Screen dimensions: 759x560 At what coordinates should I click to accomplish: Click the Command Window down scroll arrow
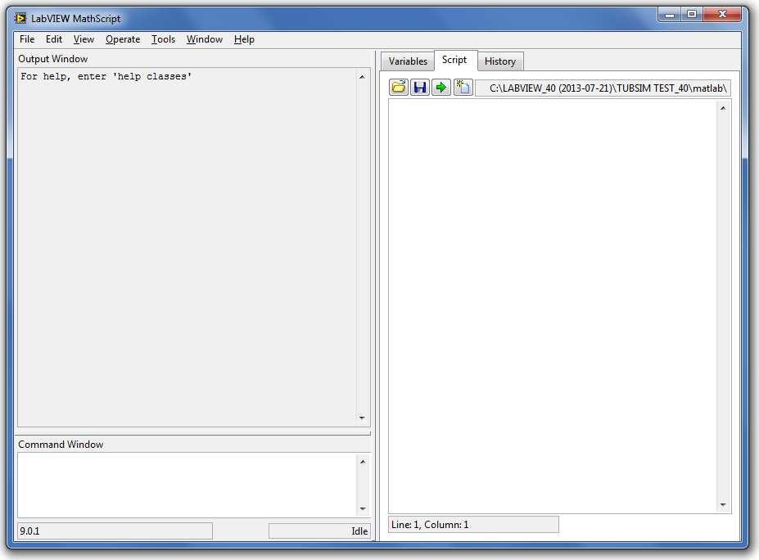[x=363, y=508]
